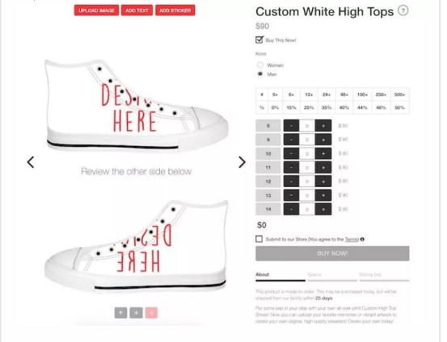Click the move layer down arrow icon
This screenshot has height=342, width=447.
click(x=137, y=313)
